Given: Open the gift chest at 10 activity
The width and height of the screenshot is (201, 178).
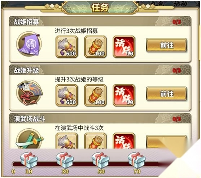Looking at the screenshot, I should [x=29, y=160].
